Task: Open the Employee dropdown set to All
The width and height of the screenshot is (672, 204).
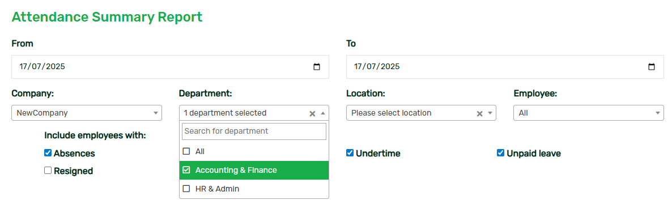Action: (589, 113)
